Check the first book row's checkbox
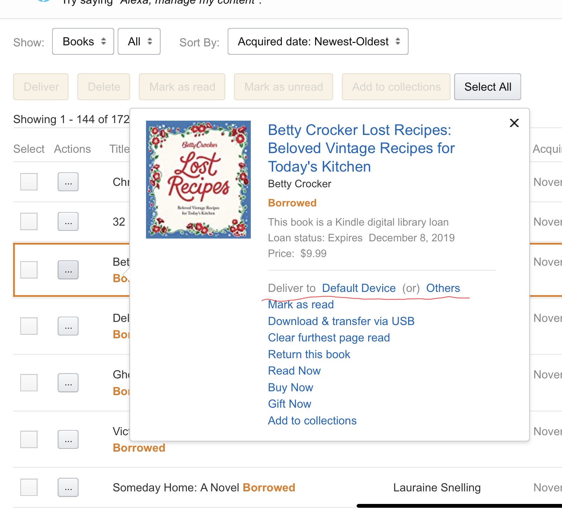 [x=29, y=182]
